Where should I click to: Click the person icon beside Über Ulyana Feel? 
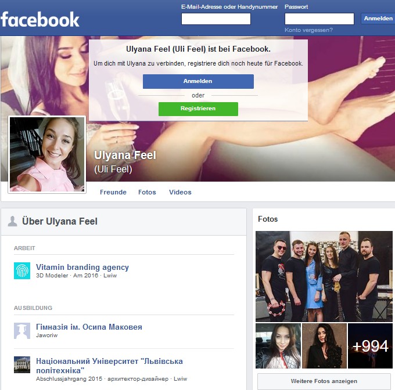tap(12, 222)
